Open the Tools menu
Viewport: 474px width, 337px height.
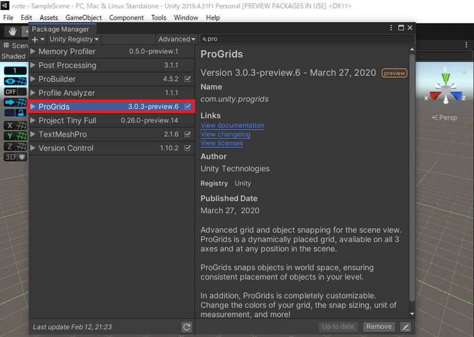159,18
